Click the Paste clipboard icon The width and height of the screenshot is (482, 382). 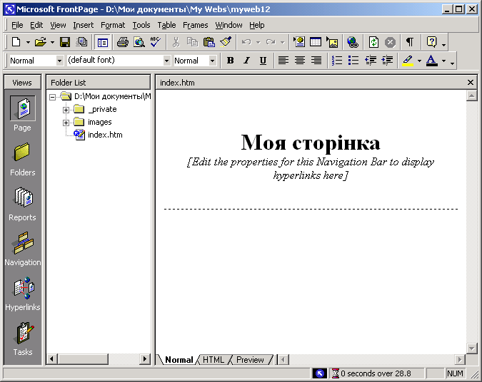pyautogui.click(x=209, y=42)
